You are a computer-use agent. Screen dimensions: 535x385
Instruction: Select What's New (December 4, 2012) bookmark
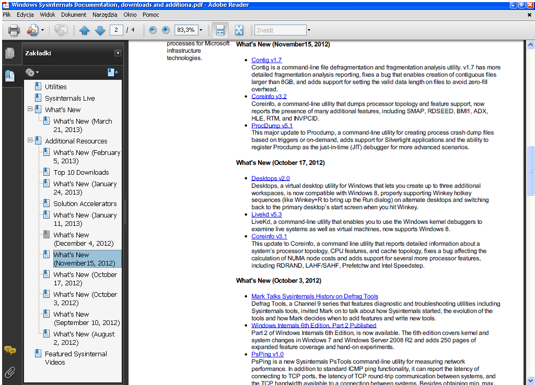point(84,239)
